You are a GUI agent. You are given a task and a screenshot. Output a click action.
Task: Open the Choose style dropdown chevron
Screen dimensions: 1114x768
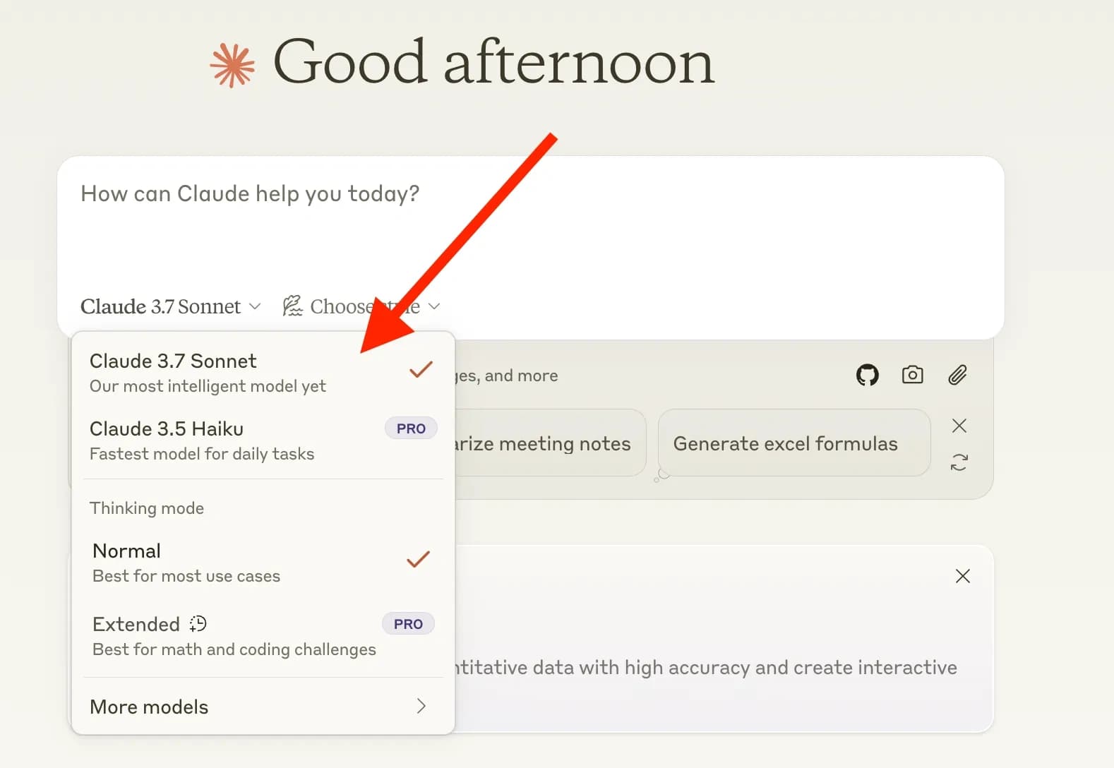point(434,306)
